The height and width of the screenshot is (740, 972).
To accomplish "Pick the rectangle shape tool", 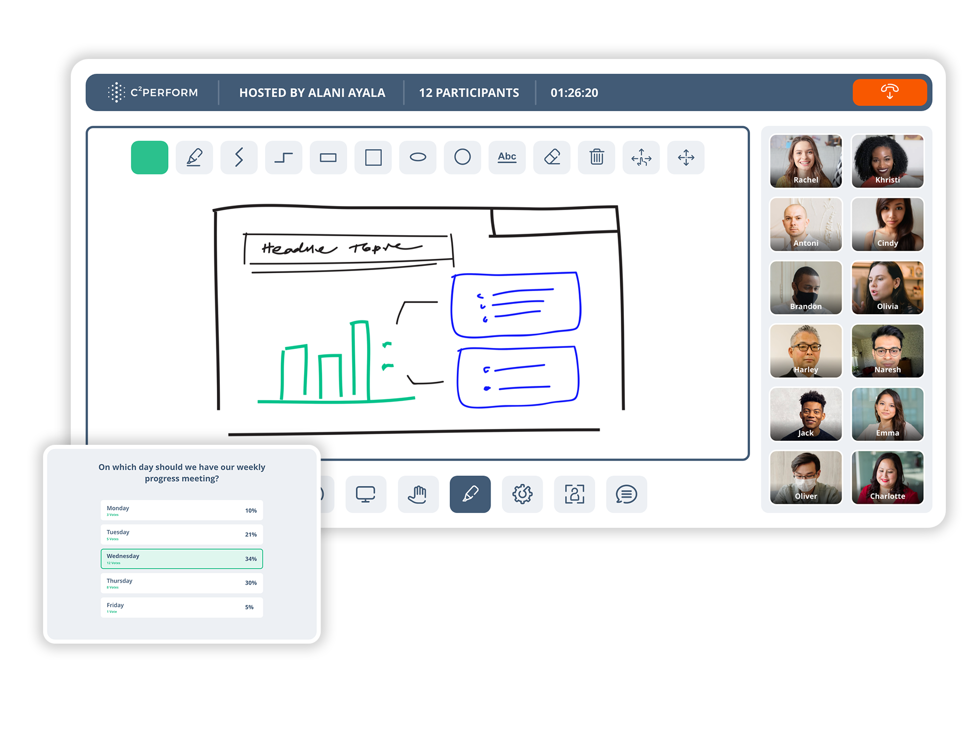I will click(329, 157).
